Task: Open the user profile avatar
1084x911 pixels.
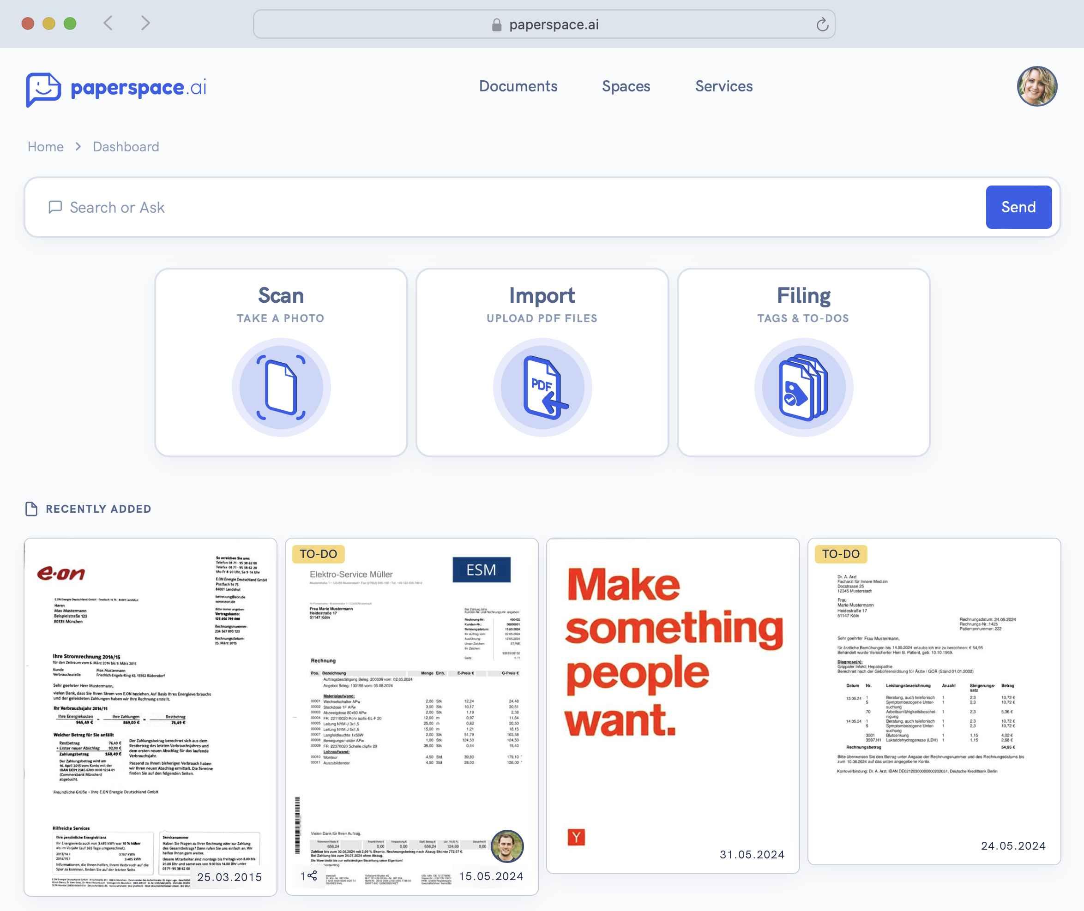Action: tap(1036, 86)
